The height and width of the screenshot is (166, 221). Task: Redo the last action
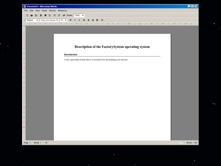pos(59,16)
